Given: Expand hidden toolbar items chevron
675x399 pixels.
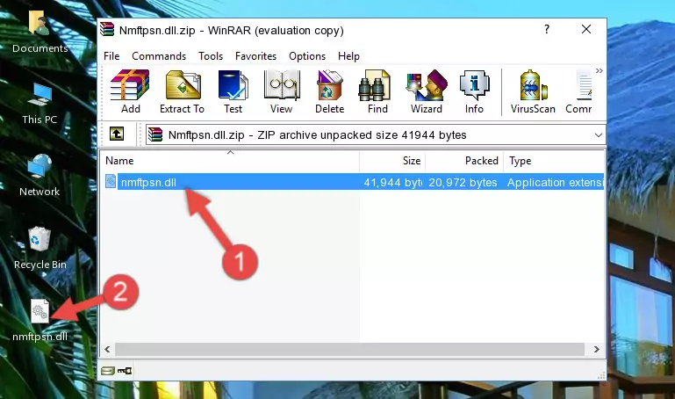Looking at the screenshot, I should pyautogui.click(x=600, y=70).
